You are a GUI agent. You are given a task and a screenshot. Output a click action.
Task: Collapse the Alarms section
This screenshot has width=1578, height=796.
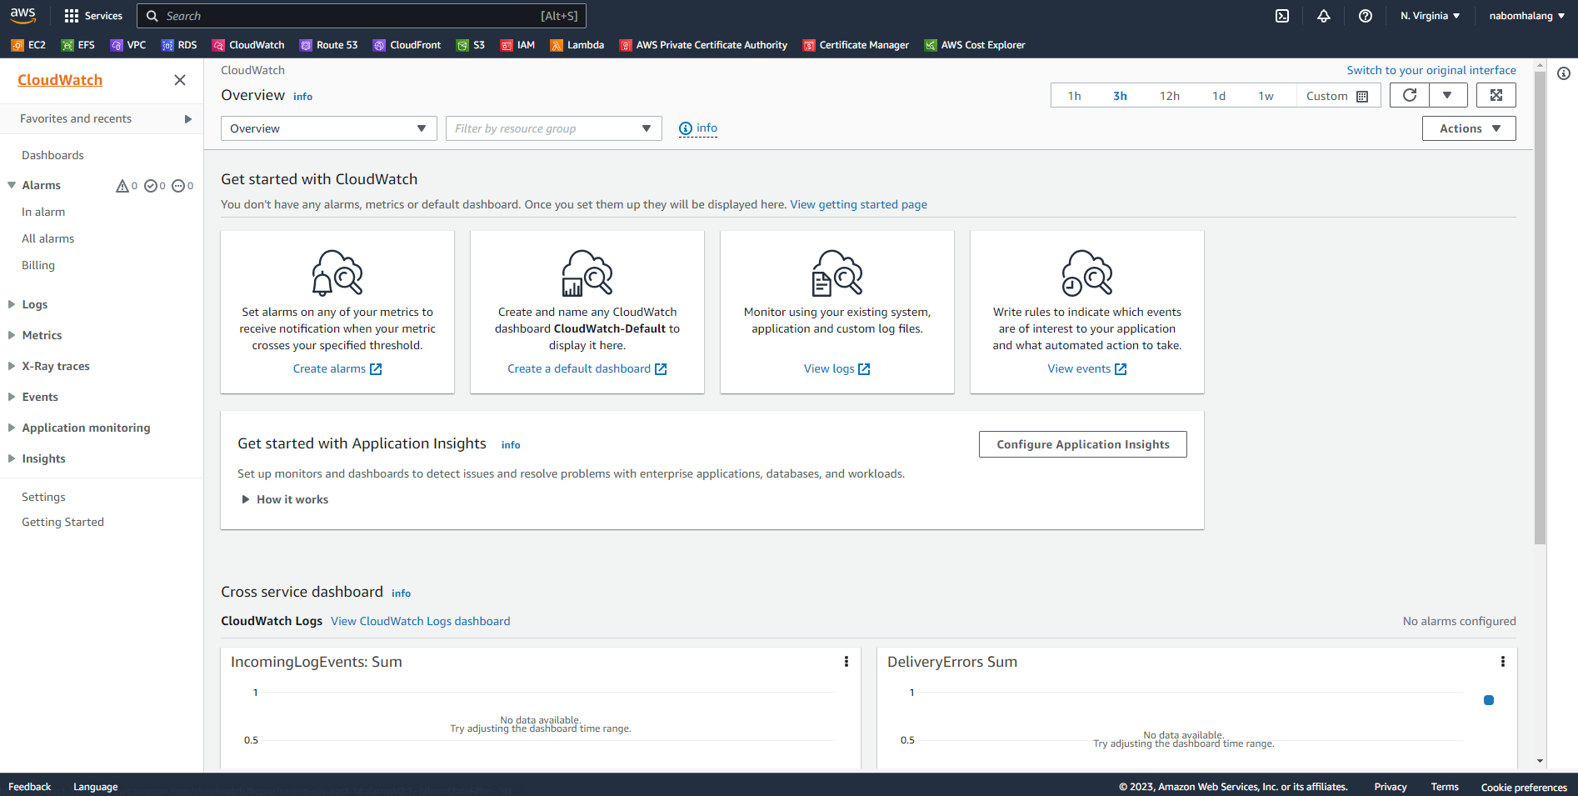tap(12, 185)
